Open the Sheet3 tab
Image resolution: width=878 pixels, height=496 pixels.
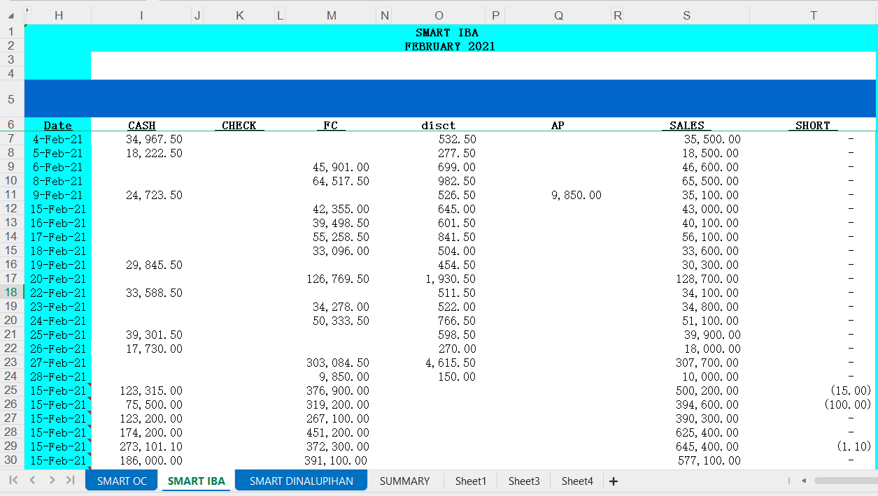pyautogui.click(x=524, y=481)
